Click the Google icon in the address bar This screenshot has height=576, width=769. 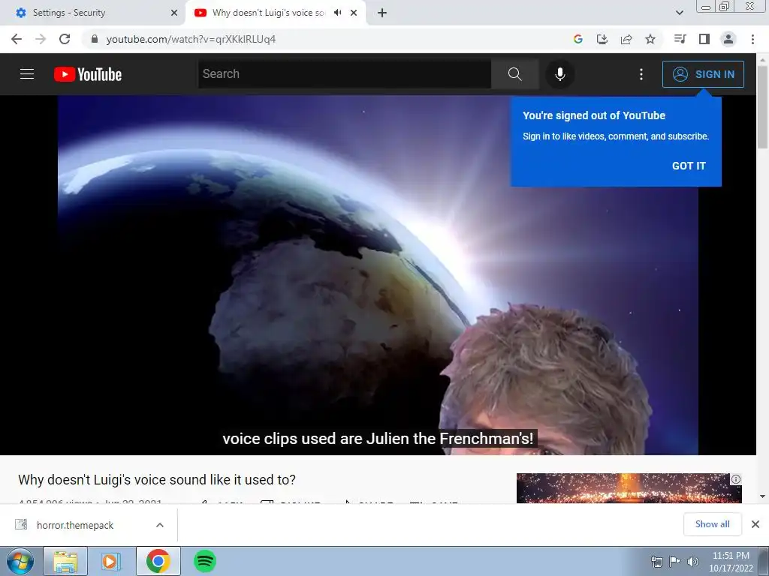[578, 39]
